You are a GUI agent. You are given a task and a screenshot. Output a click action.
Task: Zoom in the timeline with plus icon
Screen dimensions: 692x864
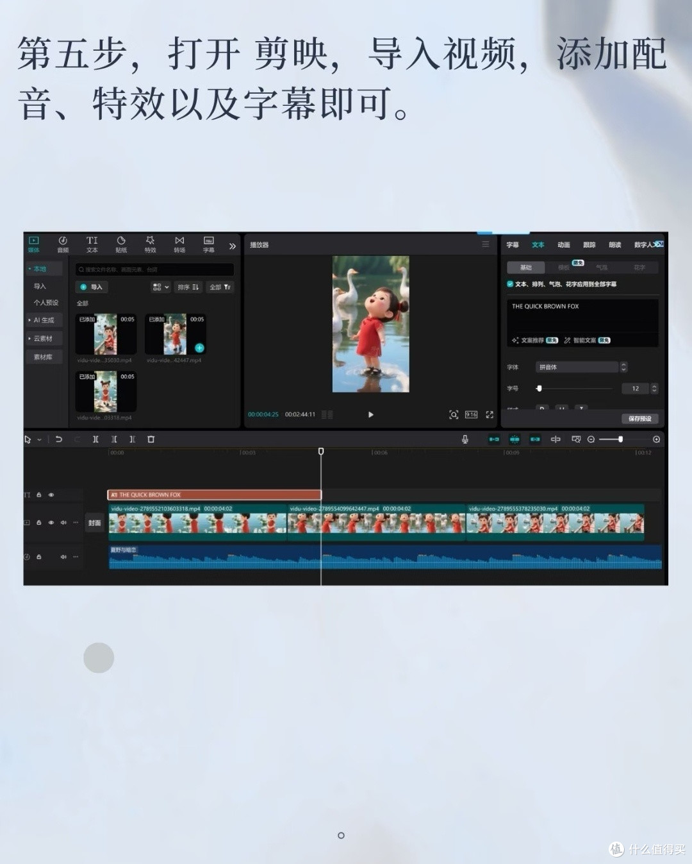(656, 439)
